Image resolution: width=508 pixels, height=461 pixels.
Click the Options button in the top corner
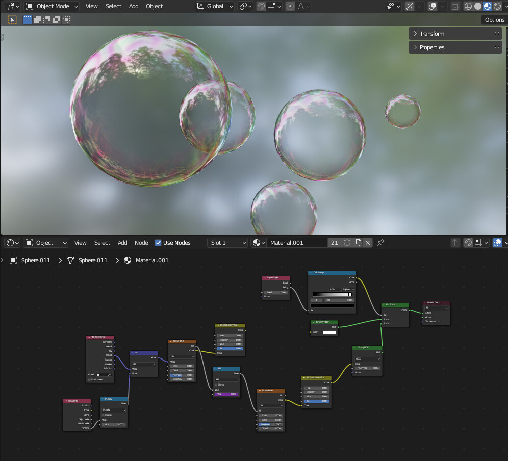click(494, 19)
